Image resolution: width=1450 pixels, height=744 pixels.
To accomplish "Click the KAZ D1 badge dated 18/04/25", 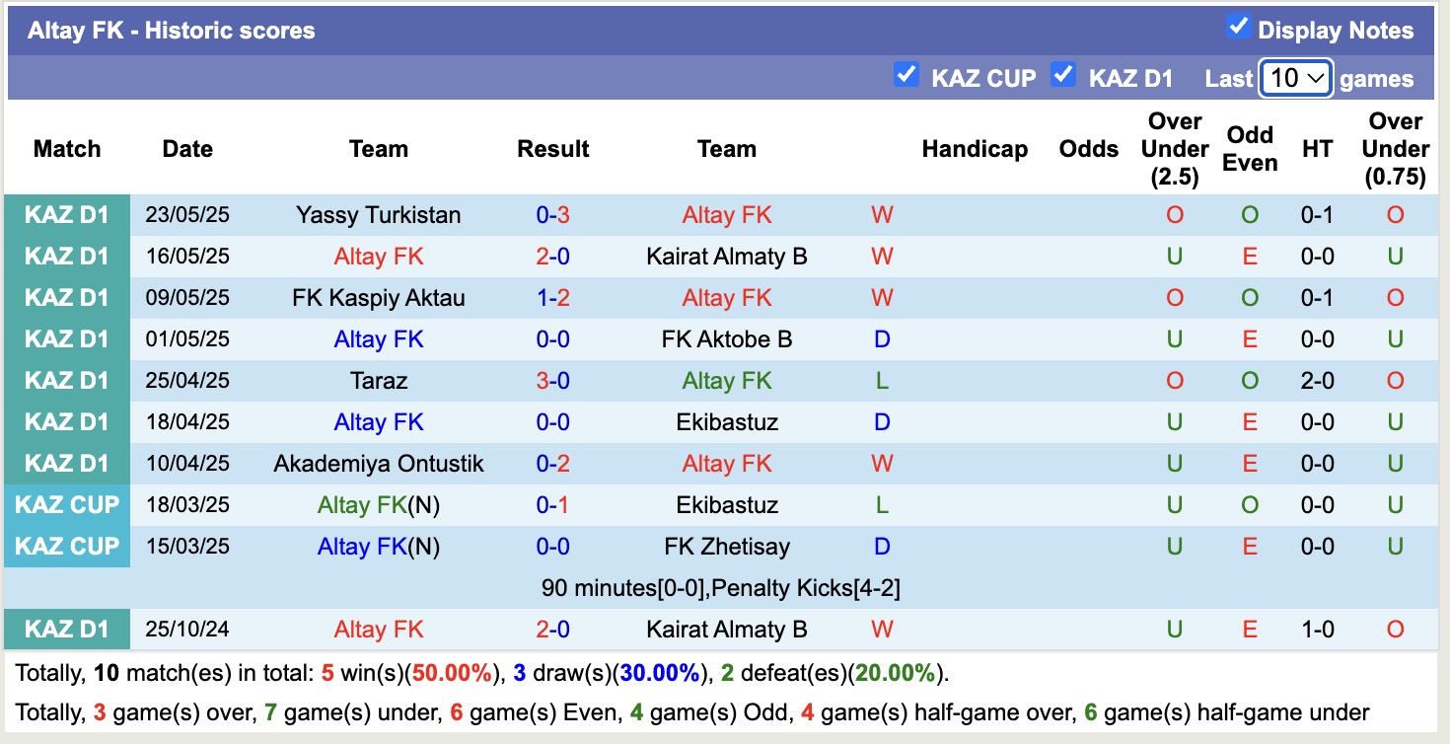I will tap(66, 421).
